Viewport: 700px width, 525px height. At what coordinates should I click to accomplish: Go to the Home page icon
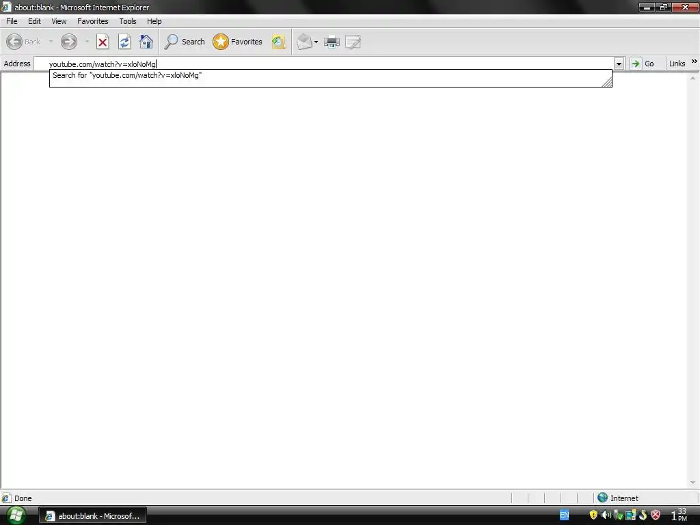pos(146,42)
